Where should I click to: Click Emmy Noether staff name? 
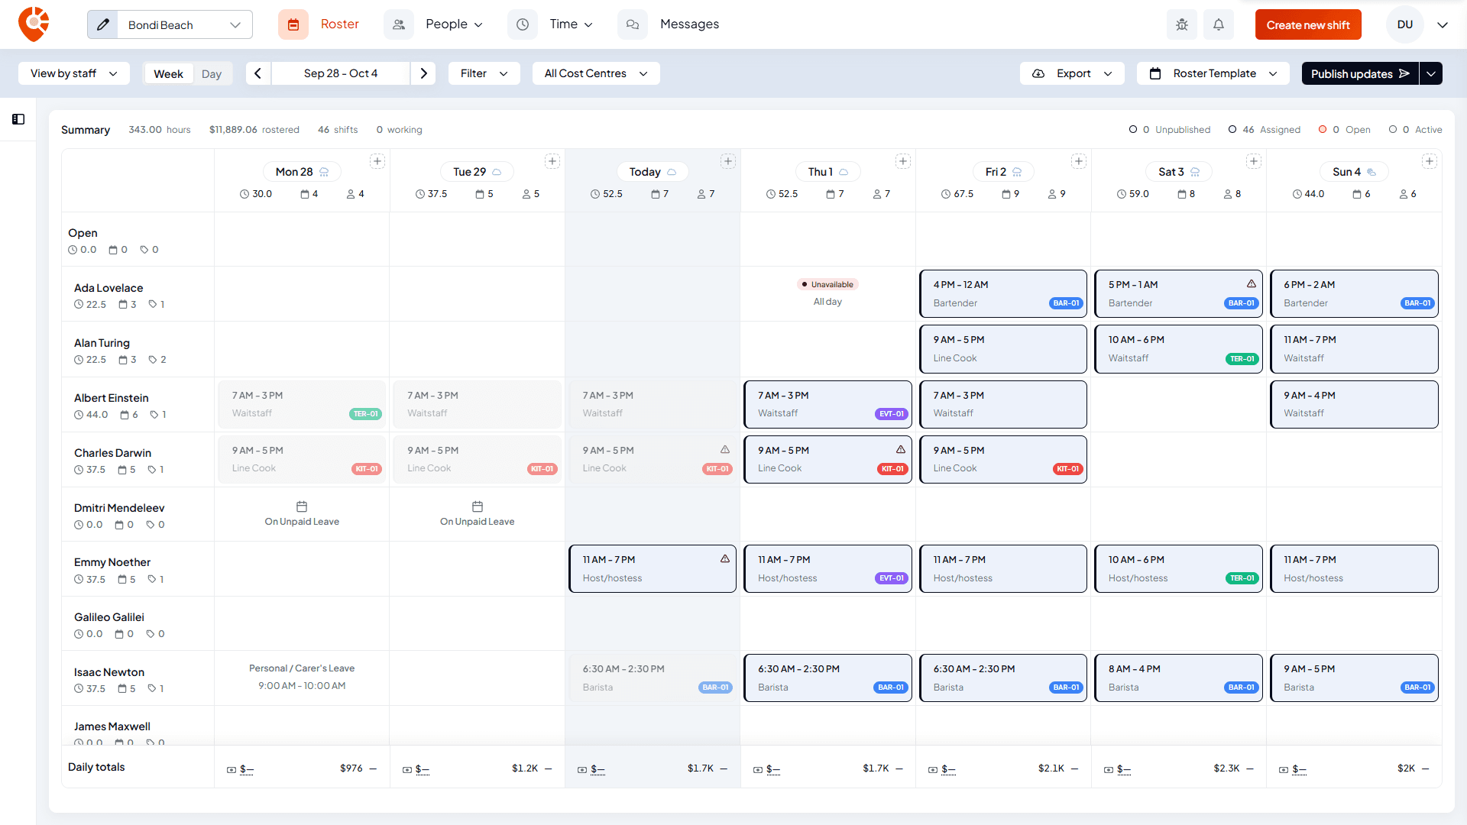(112, 562)
